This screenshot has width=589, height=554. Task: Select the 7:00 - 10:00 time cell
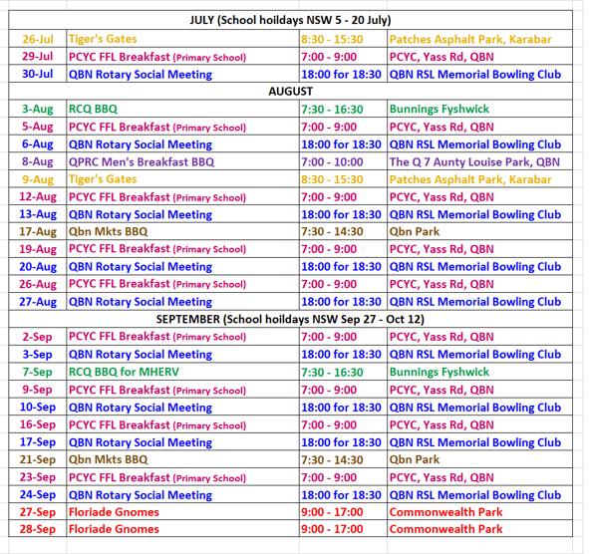click(x=343, y=161)
